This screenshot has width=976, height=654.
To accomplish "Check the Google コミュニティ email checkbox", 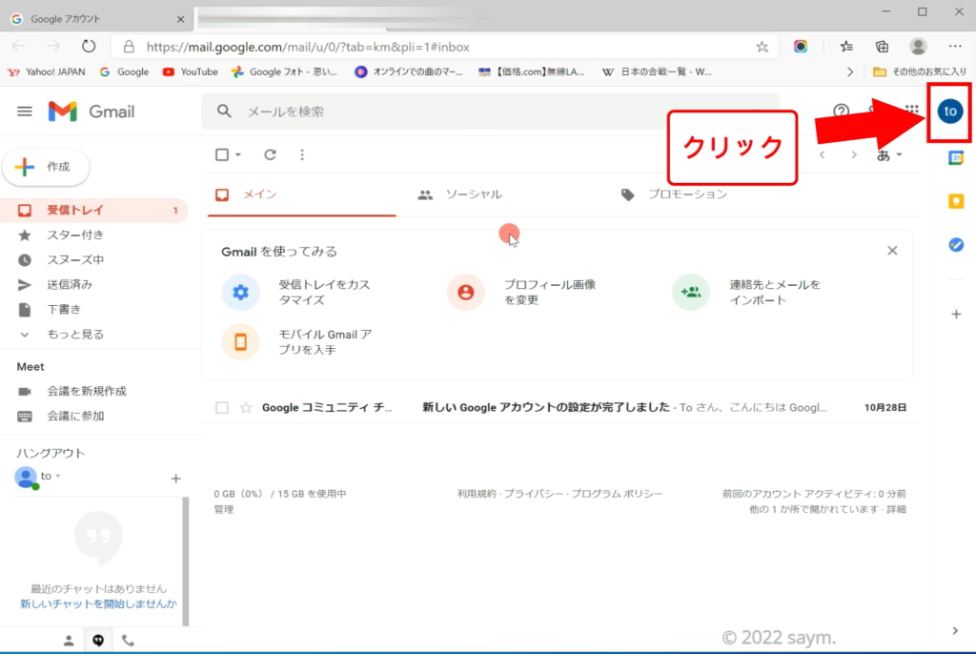I will point(222,408).
